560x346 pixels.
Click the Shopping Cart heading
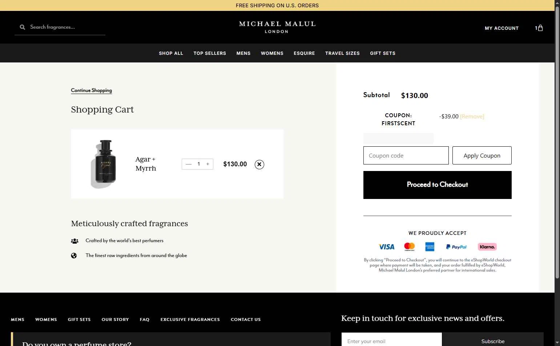pyautogui.click(x=102, y=110)
